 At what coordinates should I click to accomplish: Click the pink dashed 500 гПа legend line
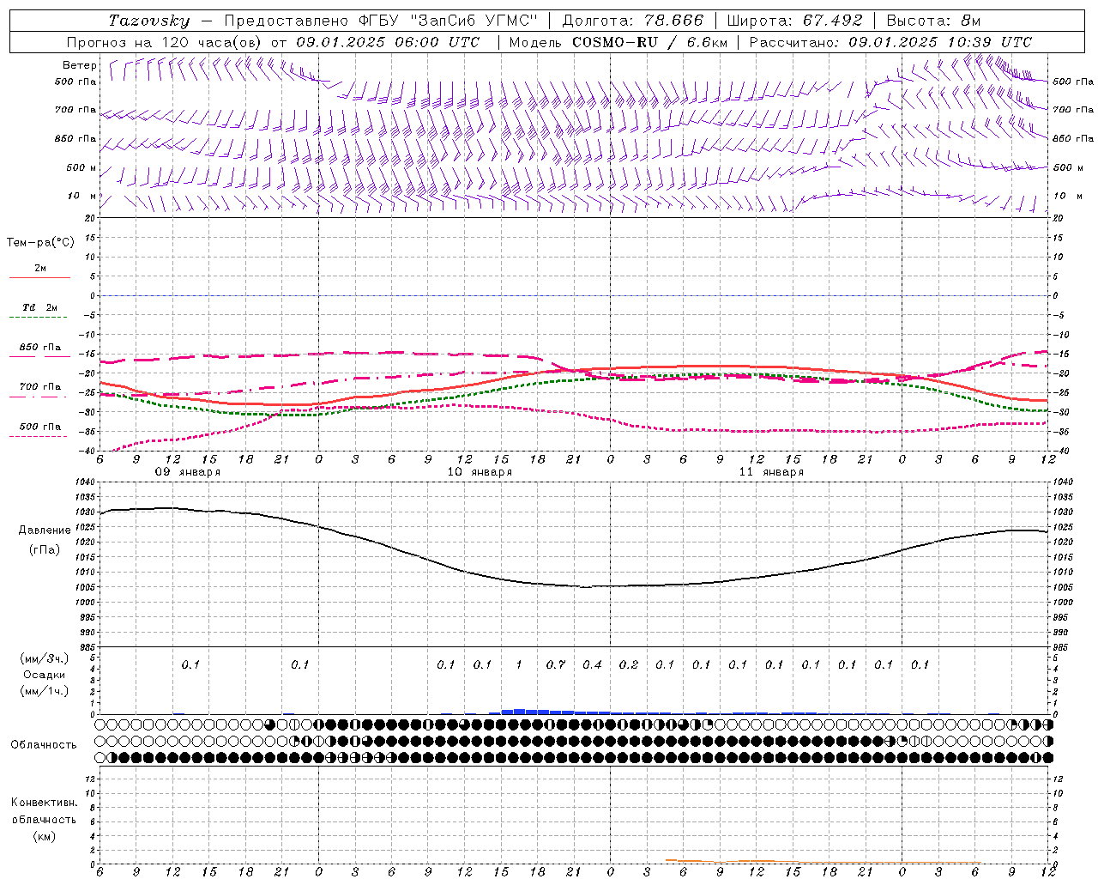[39, 436]
